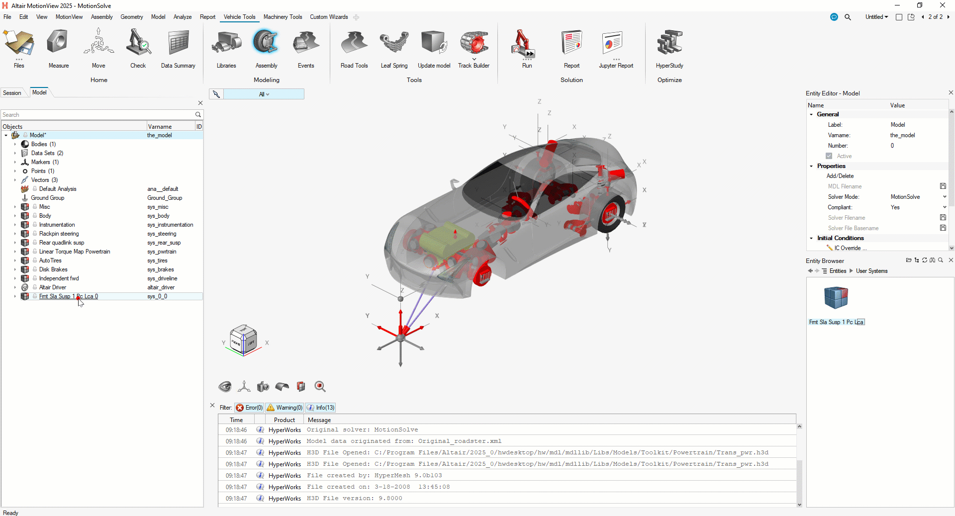Image resolution: width=955 pixels, height=516 pixels.
Task: Toggle the Active checkbox in Entity Editor
Action: click(829, 156)
